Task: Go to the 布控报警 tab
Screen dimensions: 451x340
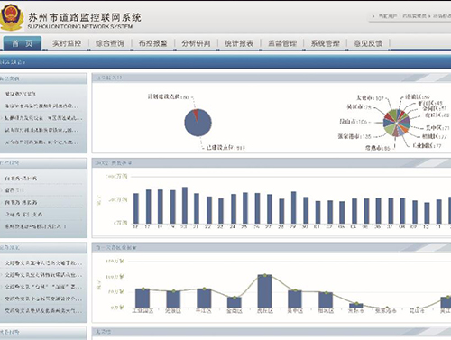Action: tap(153, 43)
